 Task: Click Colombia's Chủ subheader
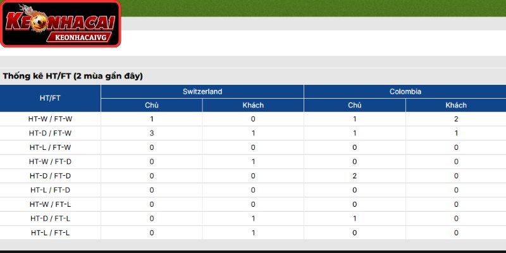tap(355, 105)
